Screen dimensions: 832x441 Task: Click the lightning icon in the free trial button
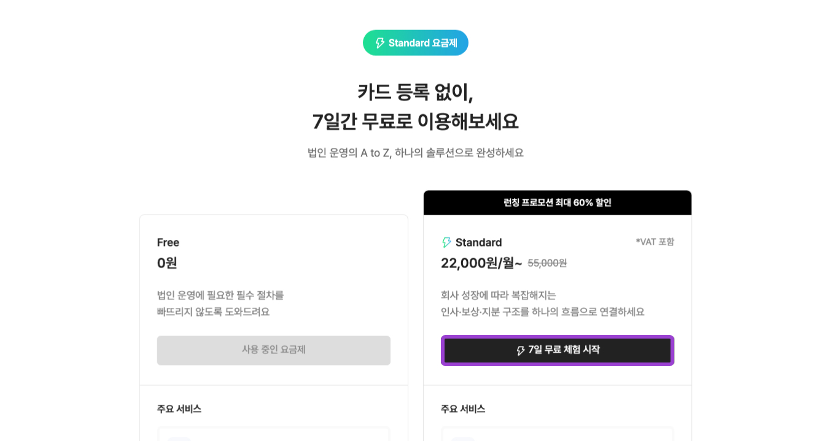(x=521, y=350)
